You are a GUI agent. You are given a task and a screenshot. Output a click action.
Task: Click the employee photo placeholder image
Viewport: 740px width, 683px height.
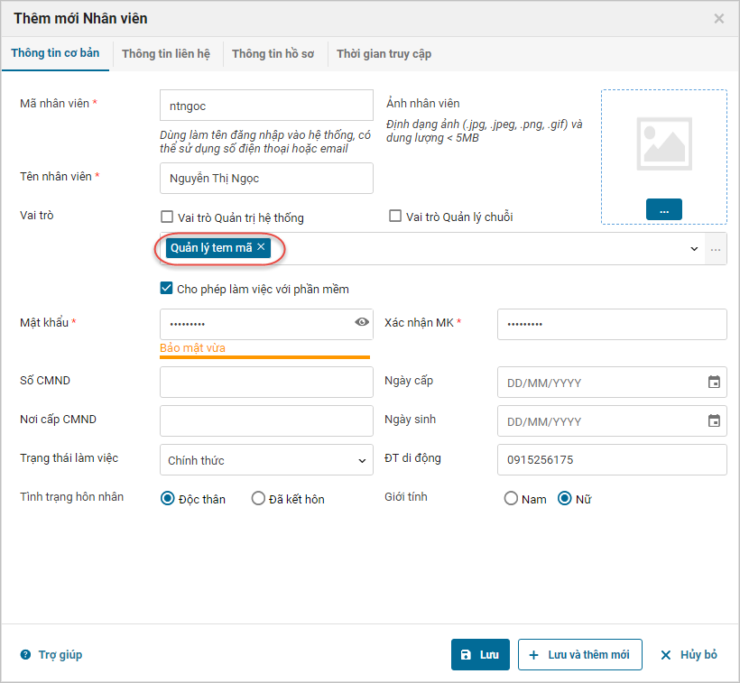(x=663, y=143)
